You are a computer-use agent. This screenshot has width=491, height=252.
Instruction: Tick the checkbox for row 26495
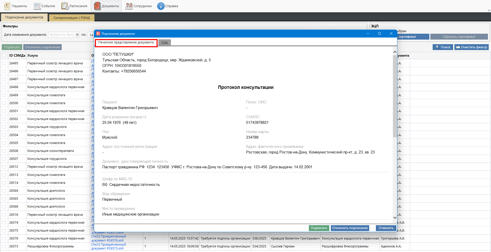tap(4, 63)
